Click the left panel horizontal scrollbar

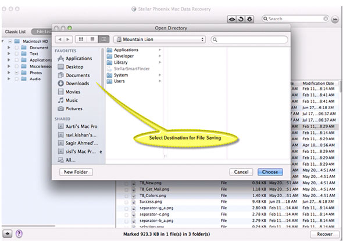point(28,226)
